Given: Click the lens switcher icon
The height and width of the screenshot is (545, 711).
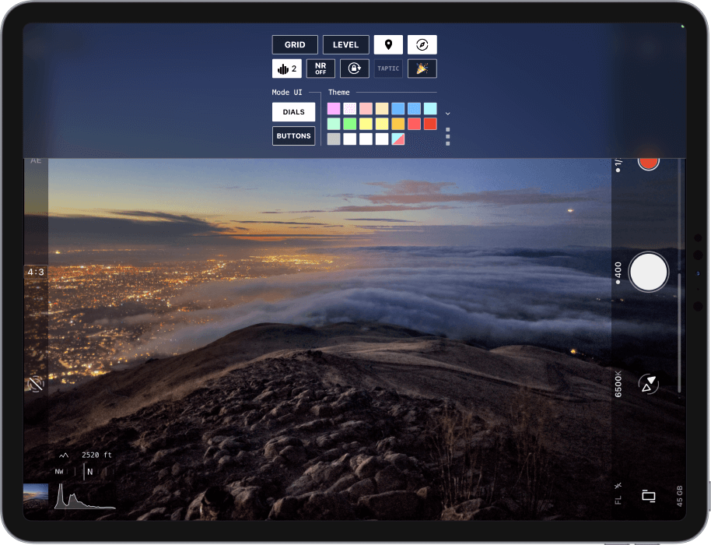Looking at the screenshot, I should (x=649, y=384).
